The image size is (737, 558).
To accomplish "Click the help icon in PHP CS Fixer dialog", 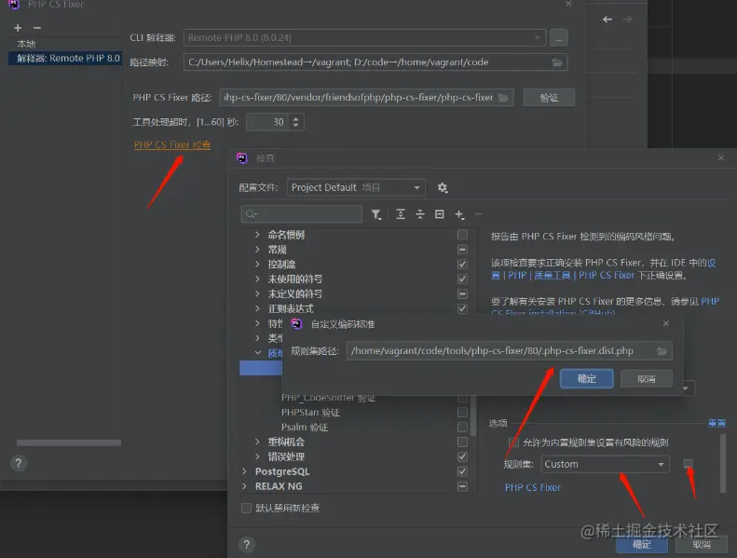I will click(19, 463).
